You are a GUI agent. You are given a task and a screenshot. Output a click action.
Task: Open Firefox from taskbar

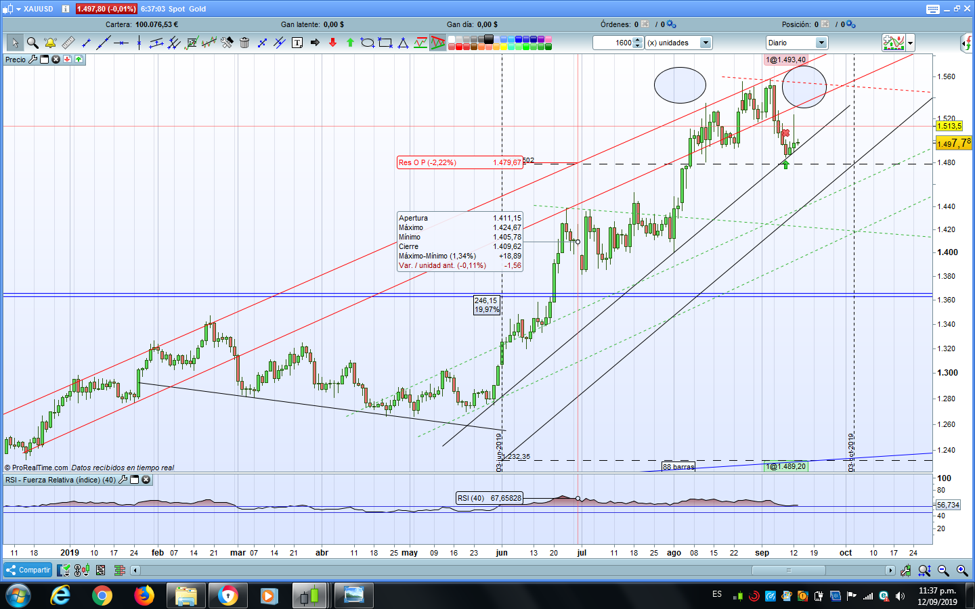point(144,596)
